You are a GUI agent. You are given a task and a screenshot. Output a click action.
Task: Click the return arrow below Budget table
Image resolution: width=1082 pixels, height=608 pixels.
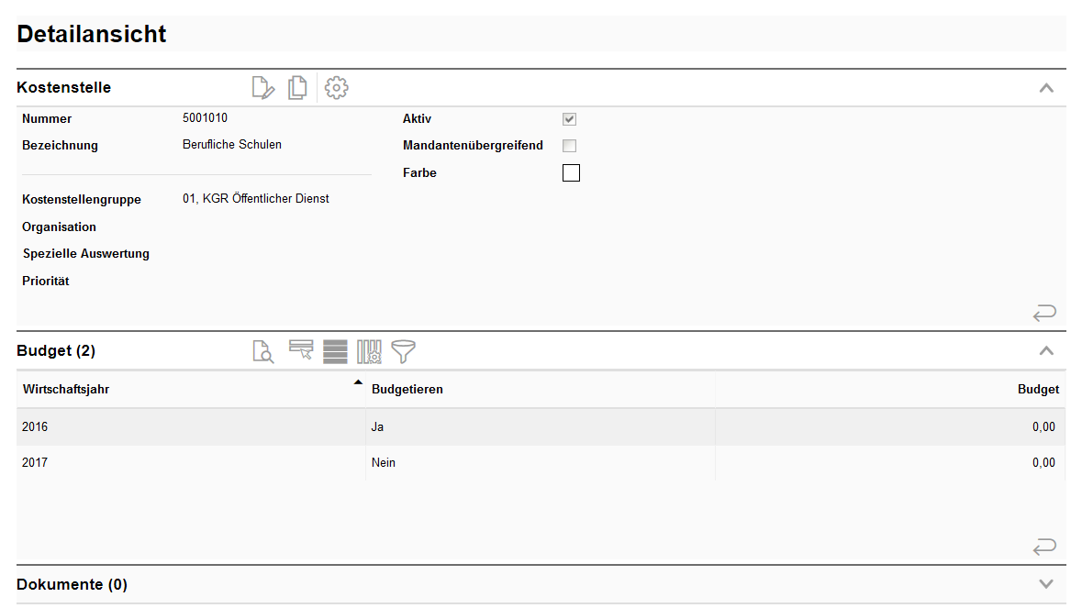[1044, 547]
